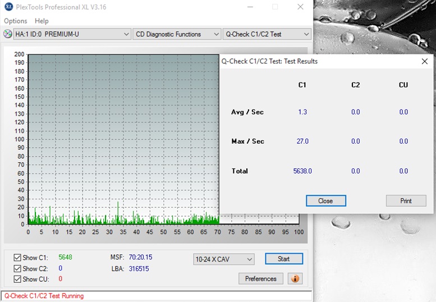
Task: Click the C1 column header in results
Action: pos(302,85)
